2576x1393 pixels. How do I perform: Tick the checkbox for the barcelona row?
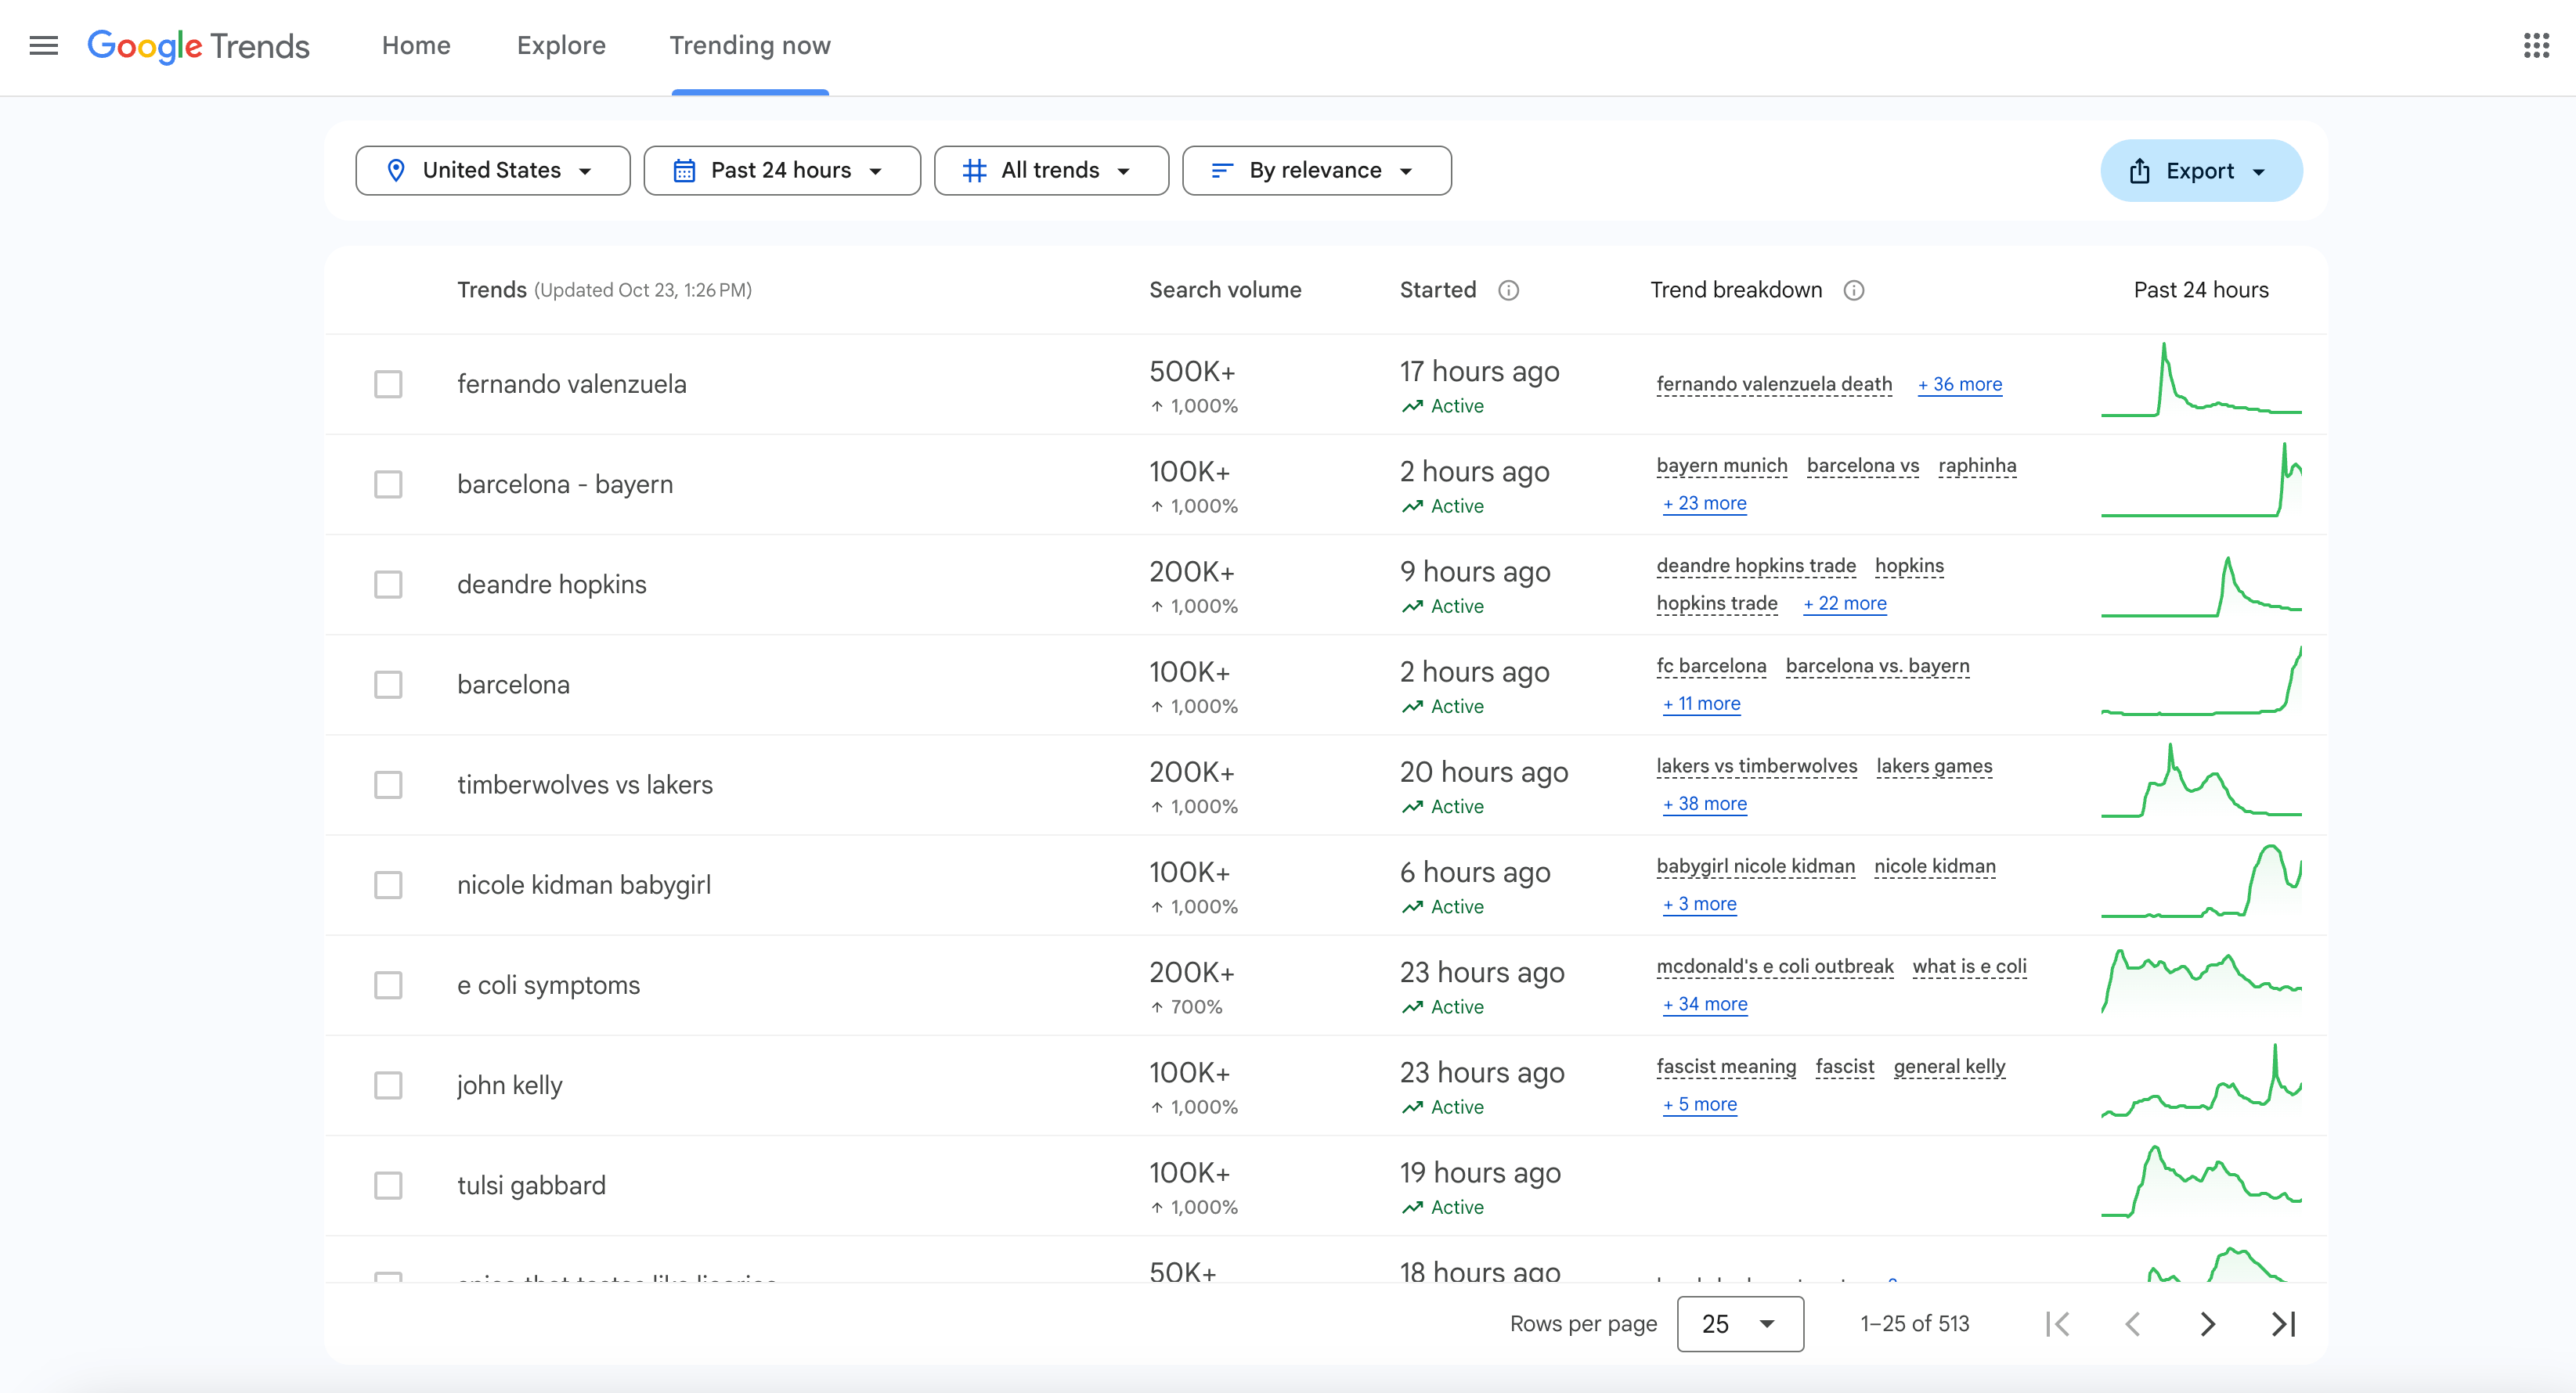point(388,685)
